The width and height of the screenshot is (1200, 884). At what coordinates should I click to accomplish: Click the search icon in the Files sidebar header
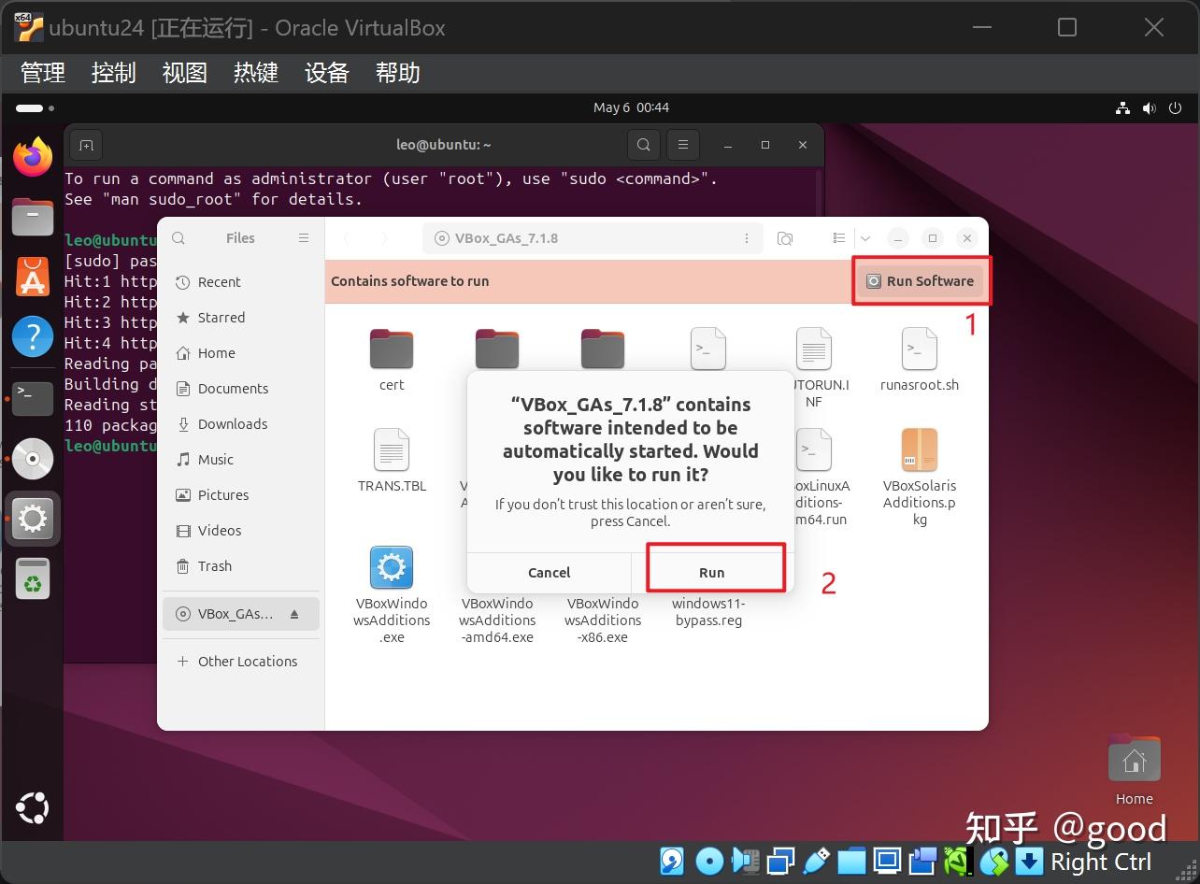[178, 237]
